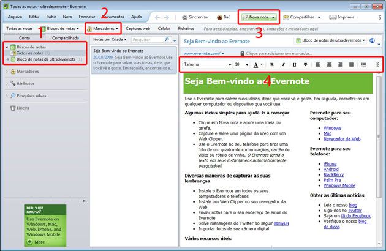This screenshot has height=251, width=386.
Task: Open the Compartilhar dropdown arrow
Action: click(x=319, y=17)
